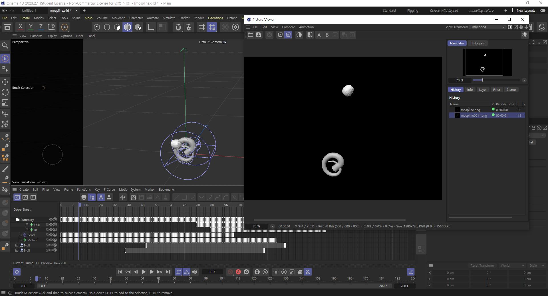
Task: Toggle visibility eye of Motwirl track
Action: pyautogui.click(x=51, y=240)
